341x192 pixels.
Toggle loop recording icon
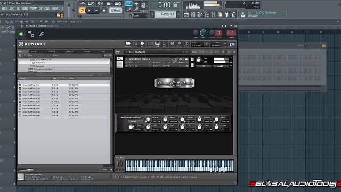click(x=118, y=4)
